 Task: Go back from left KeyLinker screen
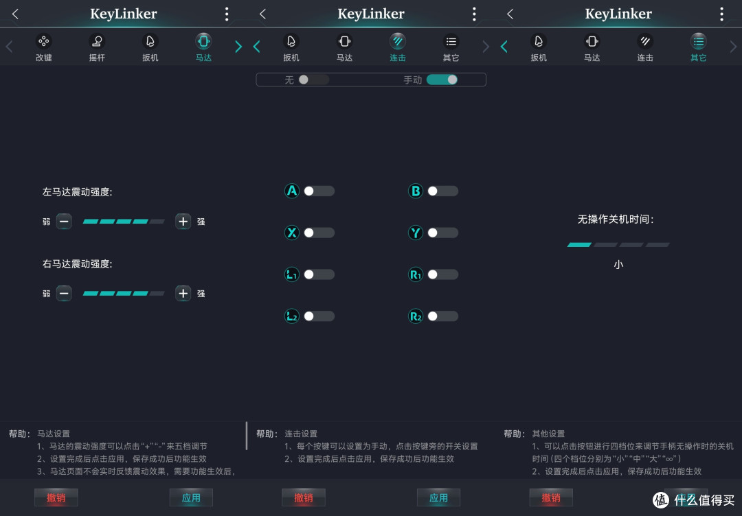coord(15,14)
